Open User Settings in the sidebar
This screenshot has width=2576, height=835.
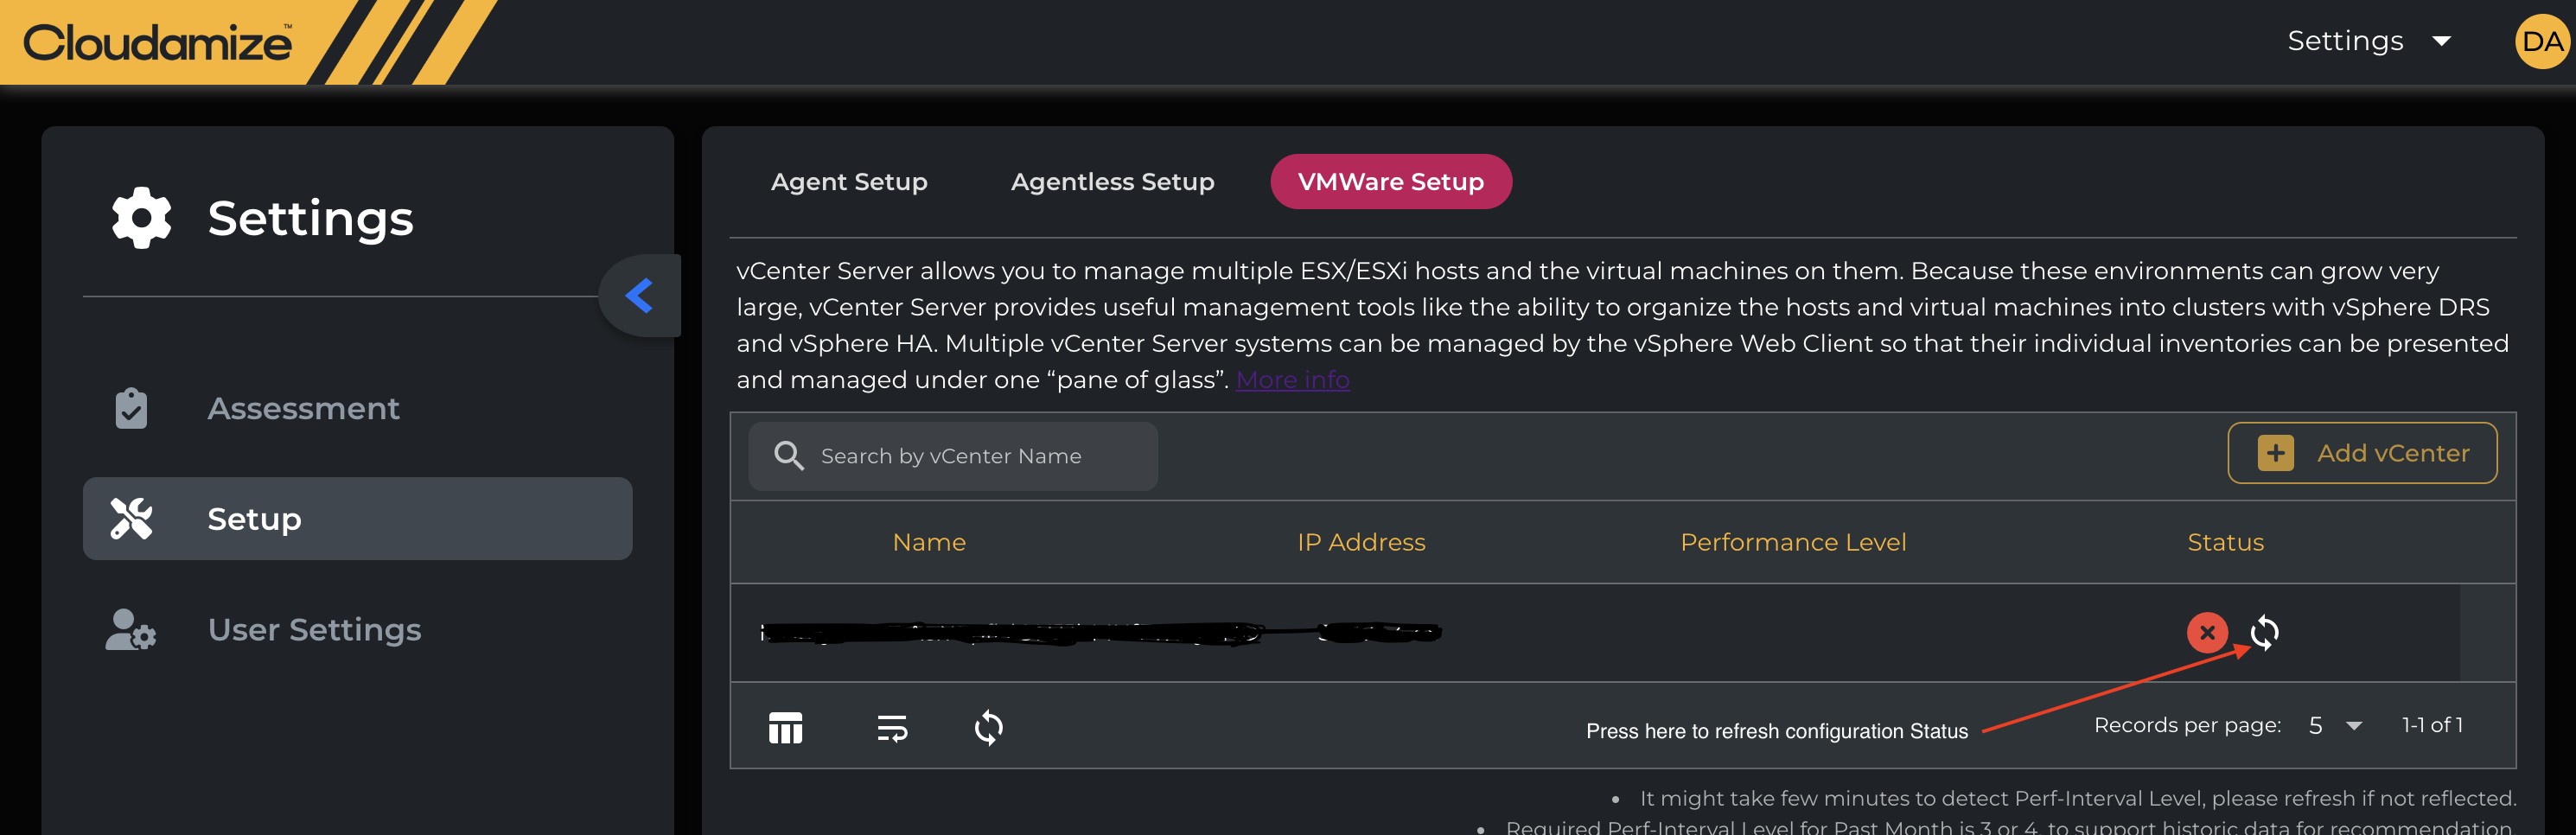314,629
